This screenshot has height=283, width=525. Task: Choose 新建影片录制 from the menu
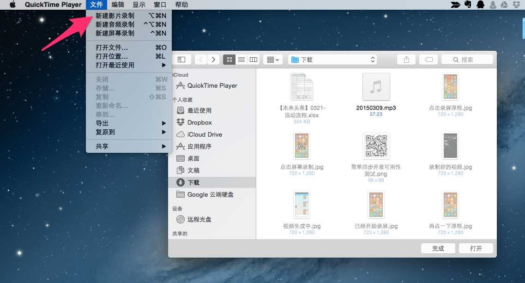129,16
